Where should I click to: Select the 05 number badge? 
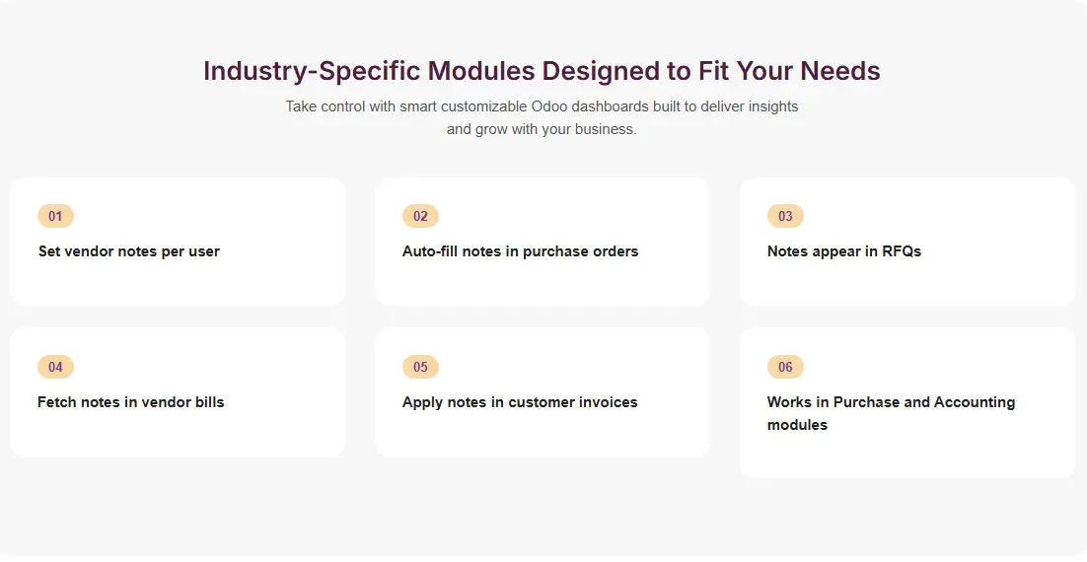[x=420, y=367]
